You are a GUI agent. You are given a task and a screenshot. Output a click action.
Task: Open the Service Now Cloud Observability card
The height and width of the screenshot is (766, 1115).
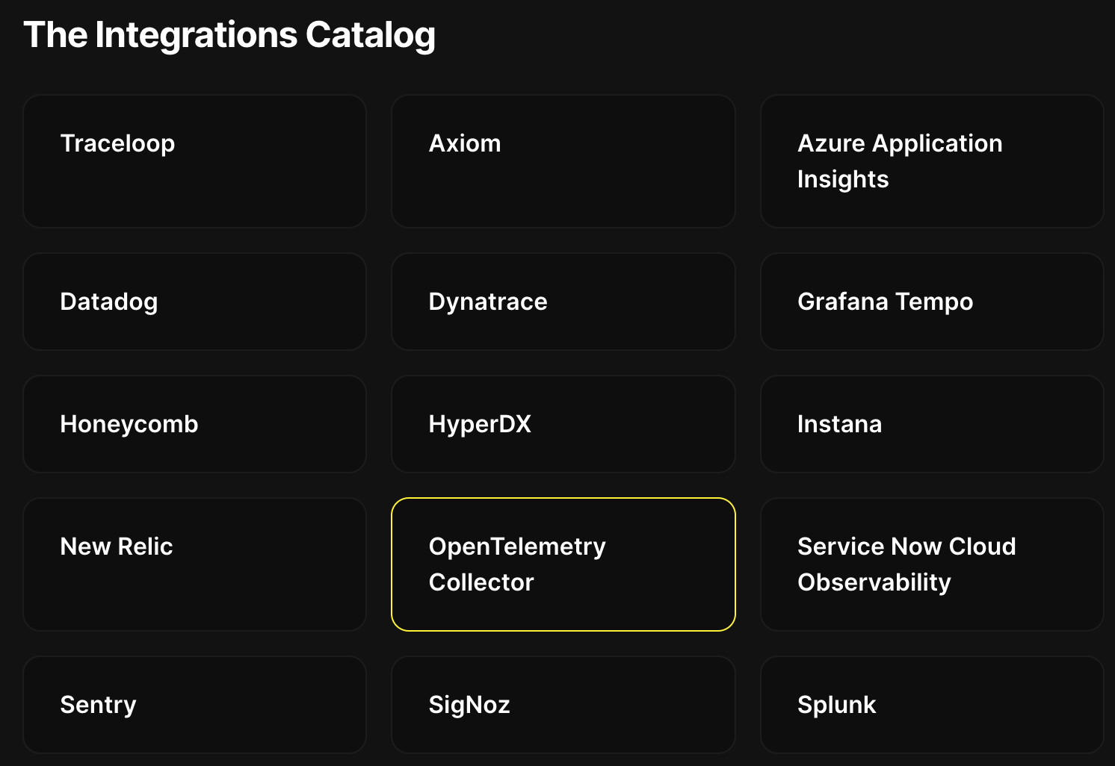pyautogui.click(x=931, y=564)
